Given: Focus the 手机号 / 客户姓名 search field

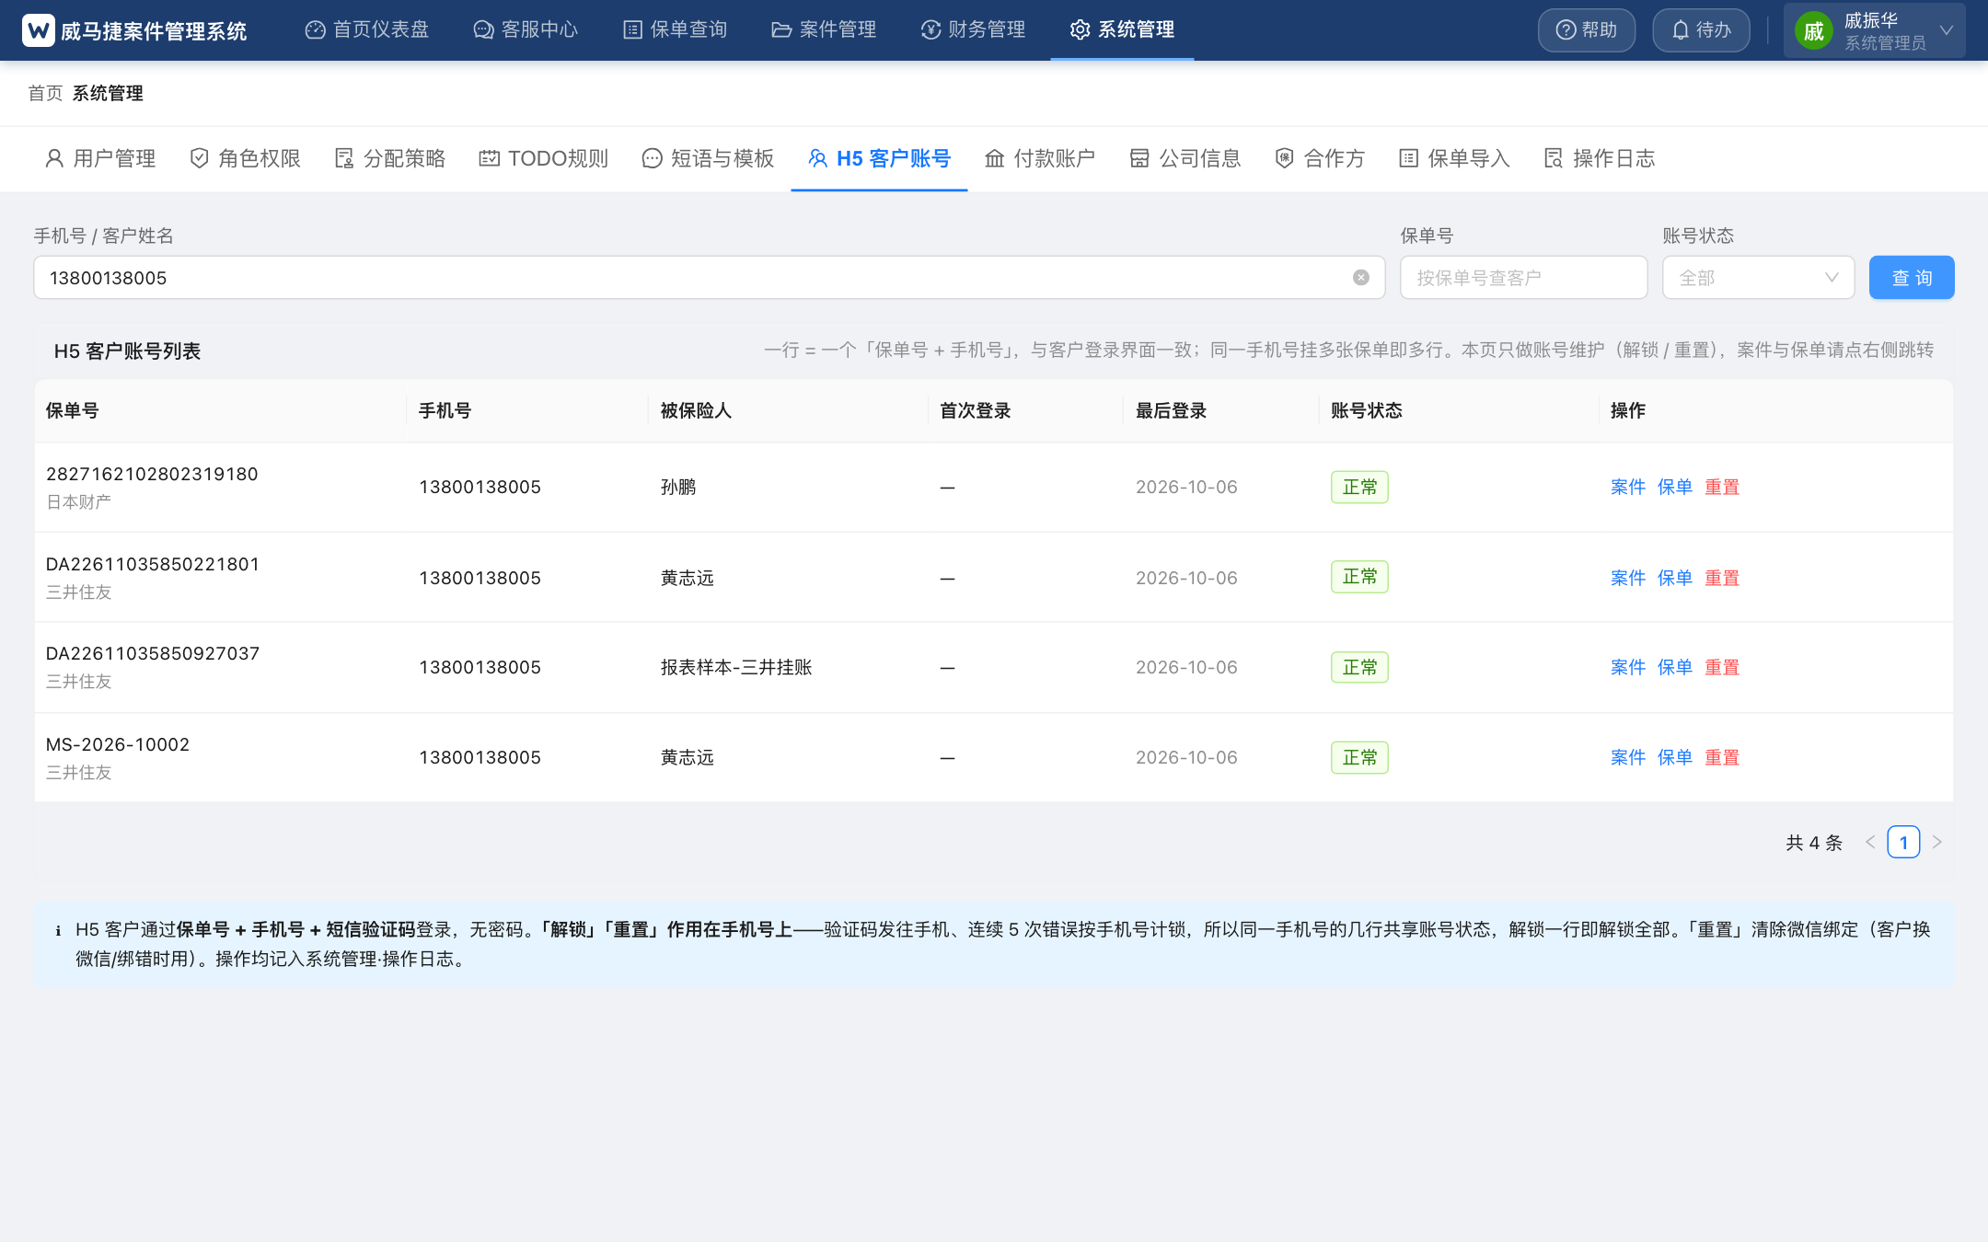Looking at the screenshot, I should pyautogui.click(x=709, y=278).
